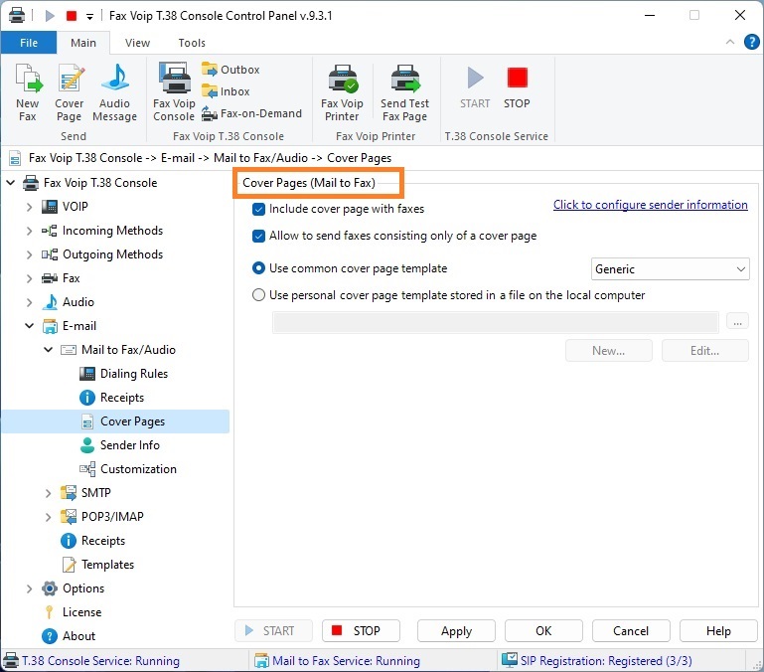The image size is (764, 672).
Task: Click the OK button
Action: click(x=543, y=631)
